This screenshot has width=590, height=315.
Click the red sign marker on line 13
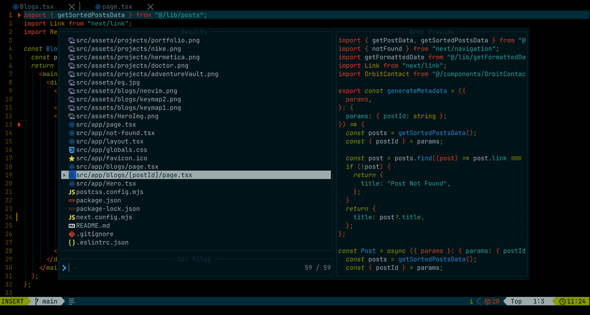[x=19, y=125]
